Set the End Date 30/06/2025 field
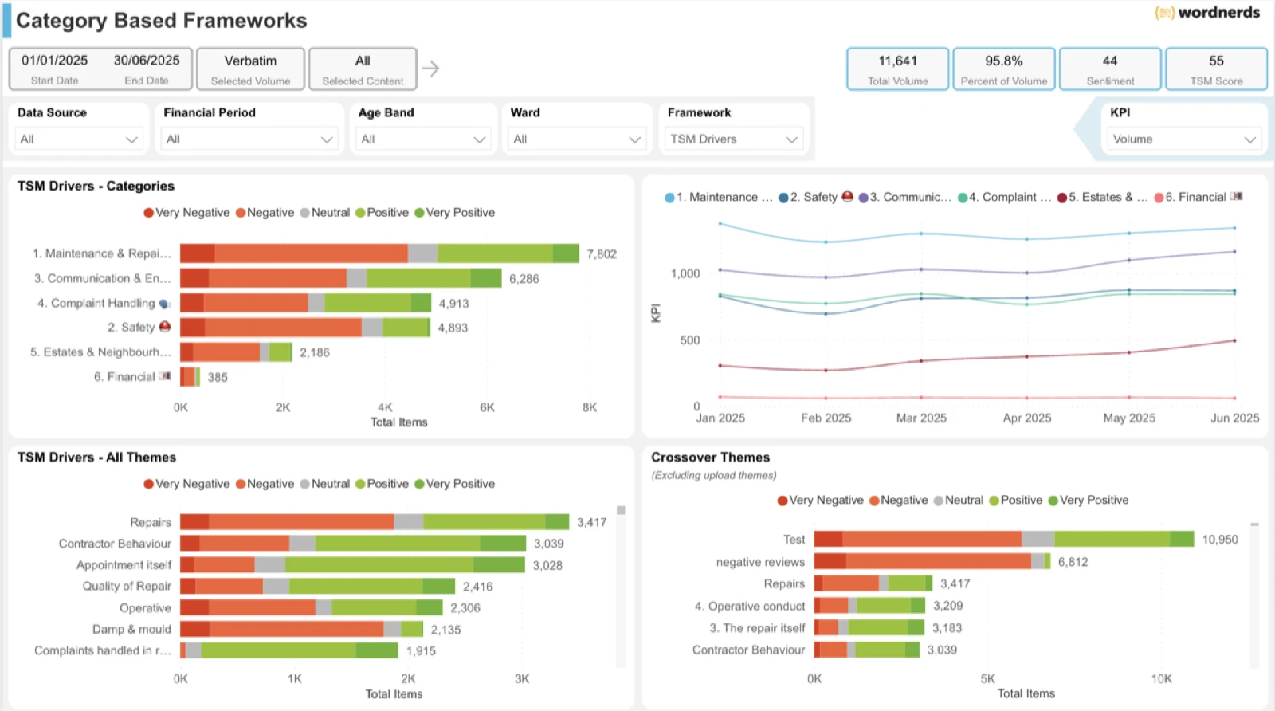 pos(147,69)
